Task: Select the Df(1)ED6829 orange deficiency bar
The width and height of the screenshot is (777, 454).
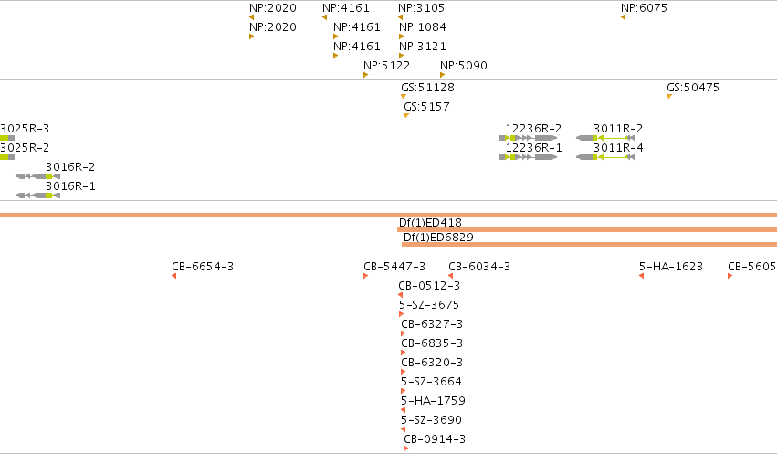Action: [x=589, y=244]
